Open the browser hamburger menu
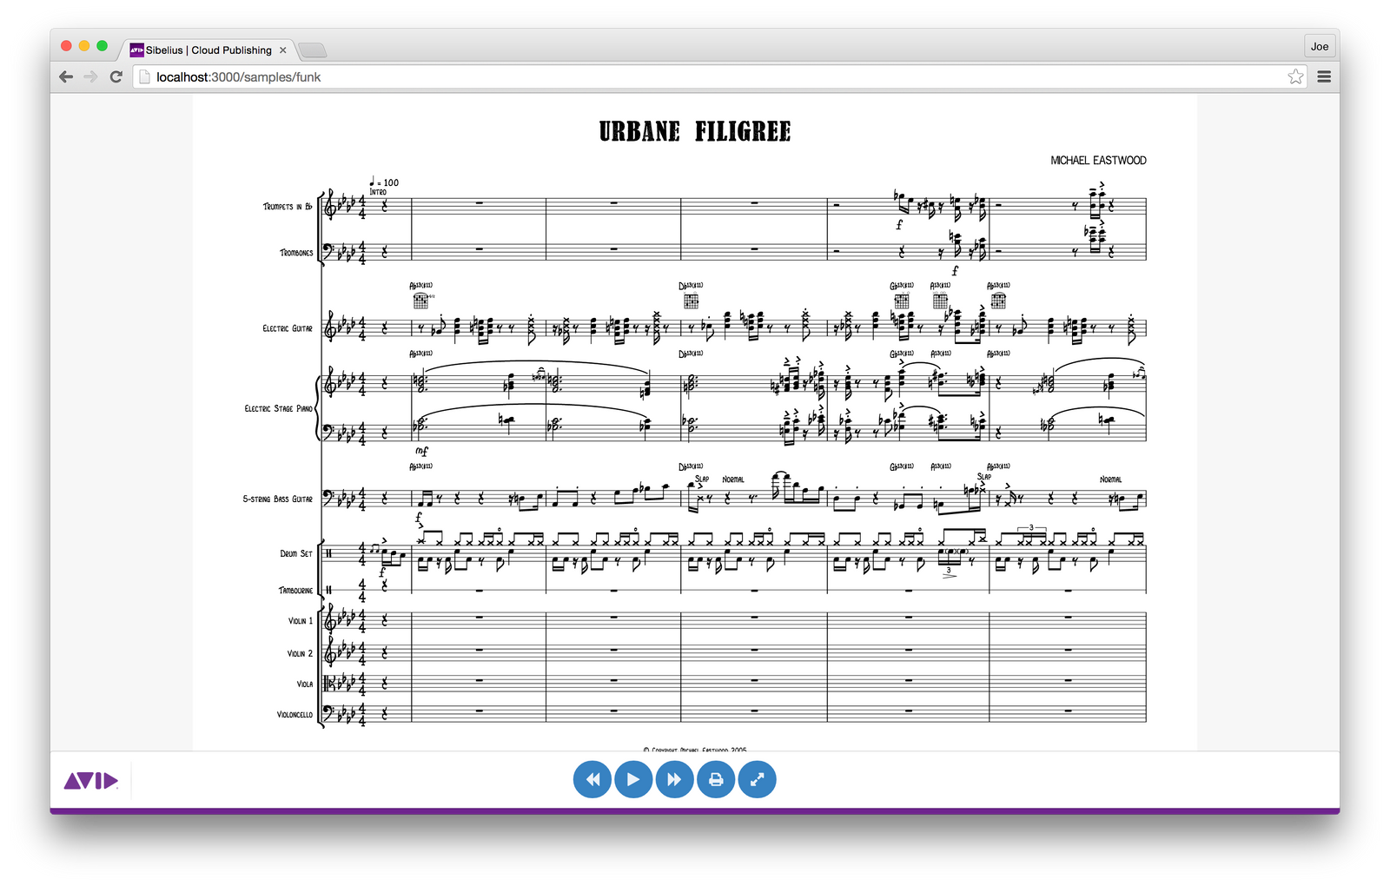Screen dimensions: 1390x886 (x=1324, y=76)
